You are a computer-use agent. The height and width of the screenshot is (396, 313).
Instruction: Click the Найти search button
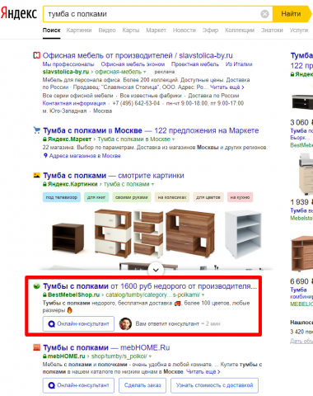pos(292,14)
